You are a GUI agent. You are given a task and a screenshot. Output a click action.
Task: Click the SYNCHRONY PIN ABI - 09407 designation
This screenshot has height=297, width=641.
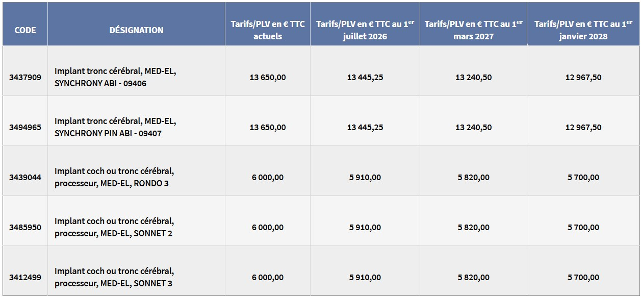tap(115, 128)
